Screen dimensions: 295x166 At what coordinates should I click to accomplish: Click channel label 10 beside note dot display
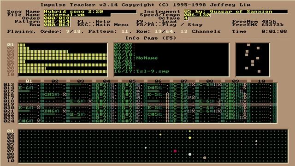coord(11,161)
